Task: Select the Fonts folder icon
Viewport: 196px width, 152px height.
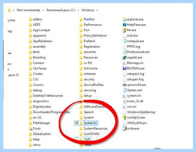Action: point(30,128)
